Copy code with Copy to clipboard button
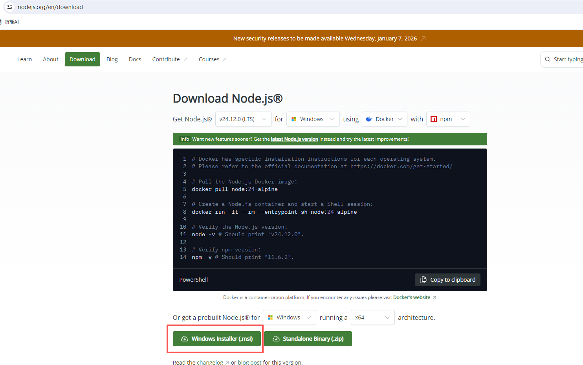 pyautogui.click(x=447, y=280)
